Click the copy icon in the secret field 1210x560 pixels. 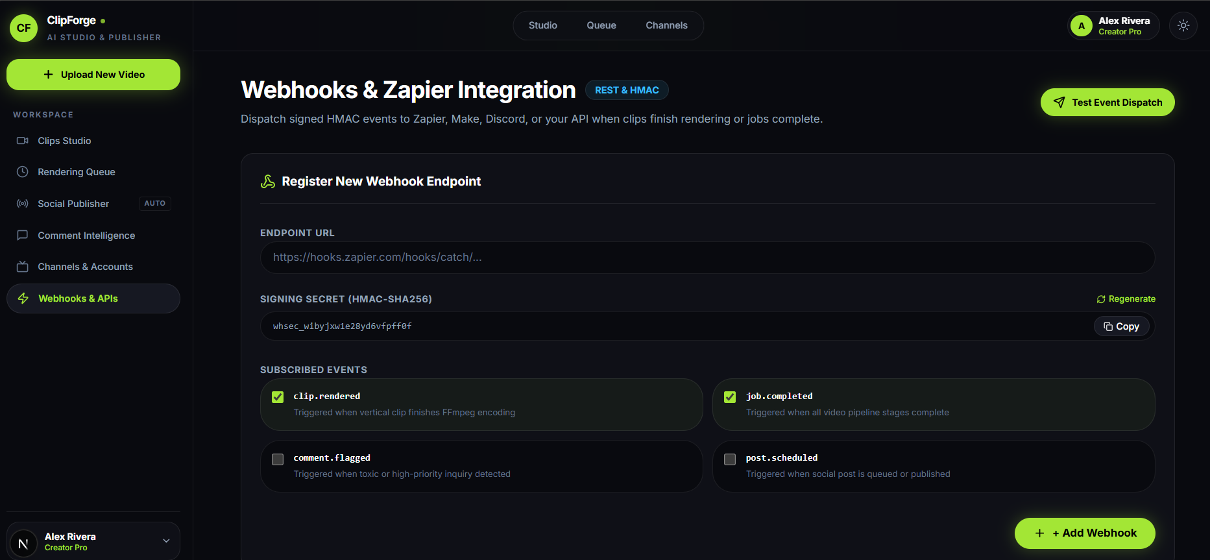(x=1108, y=326)
